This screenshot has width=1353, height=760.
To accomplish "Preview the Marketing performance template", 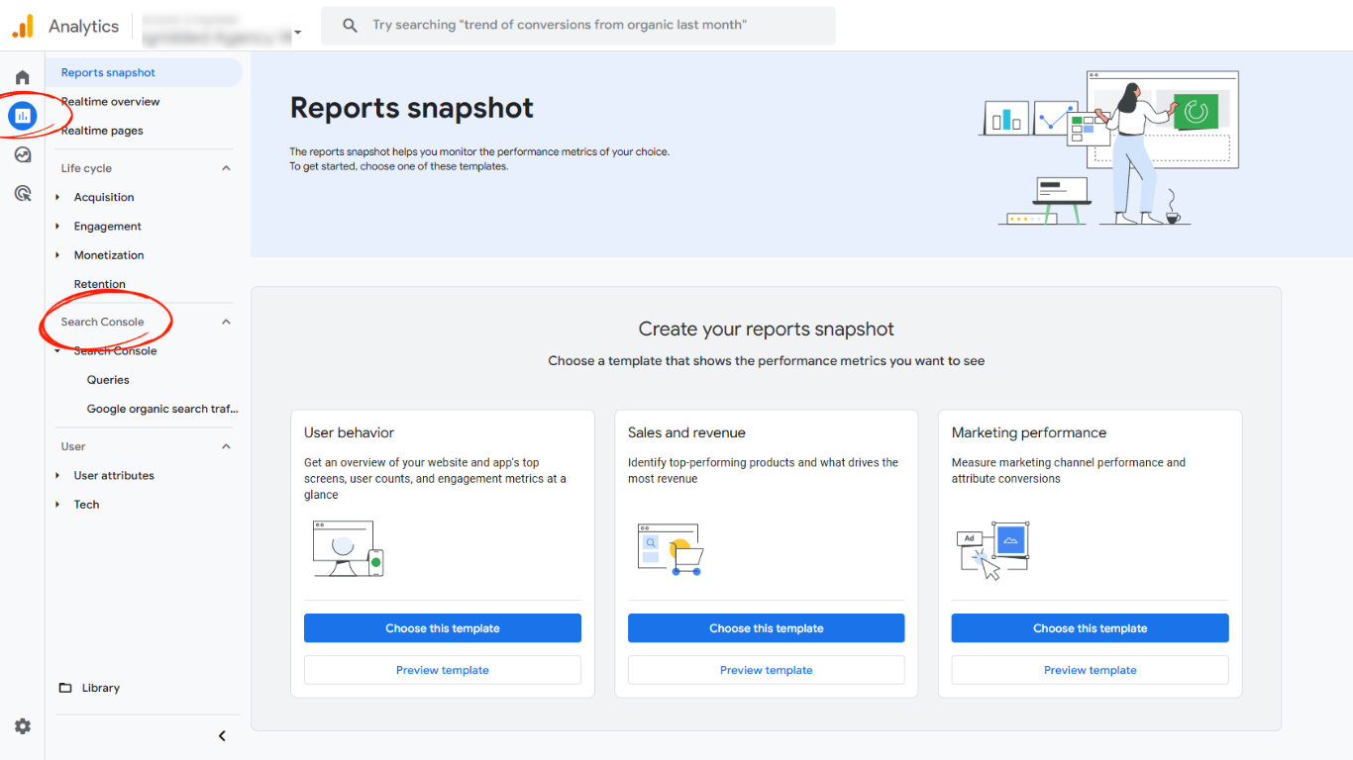I will pyautogui.click(x=1090, y=670).
